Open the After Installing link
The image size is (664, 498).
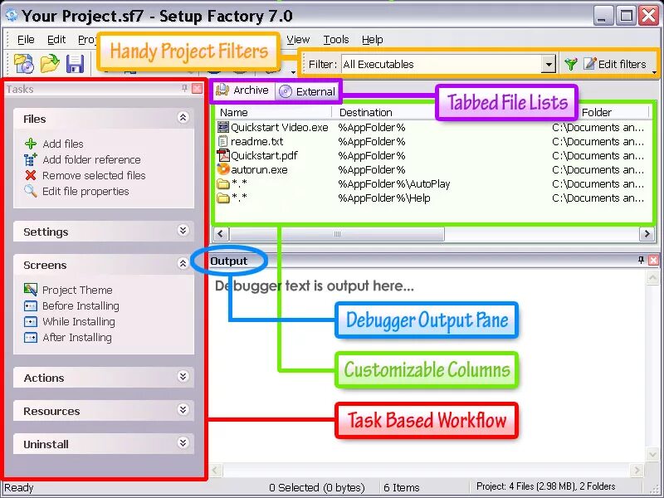[x=77, y=338]
